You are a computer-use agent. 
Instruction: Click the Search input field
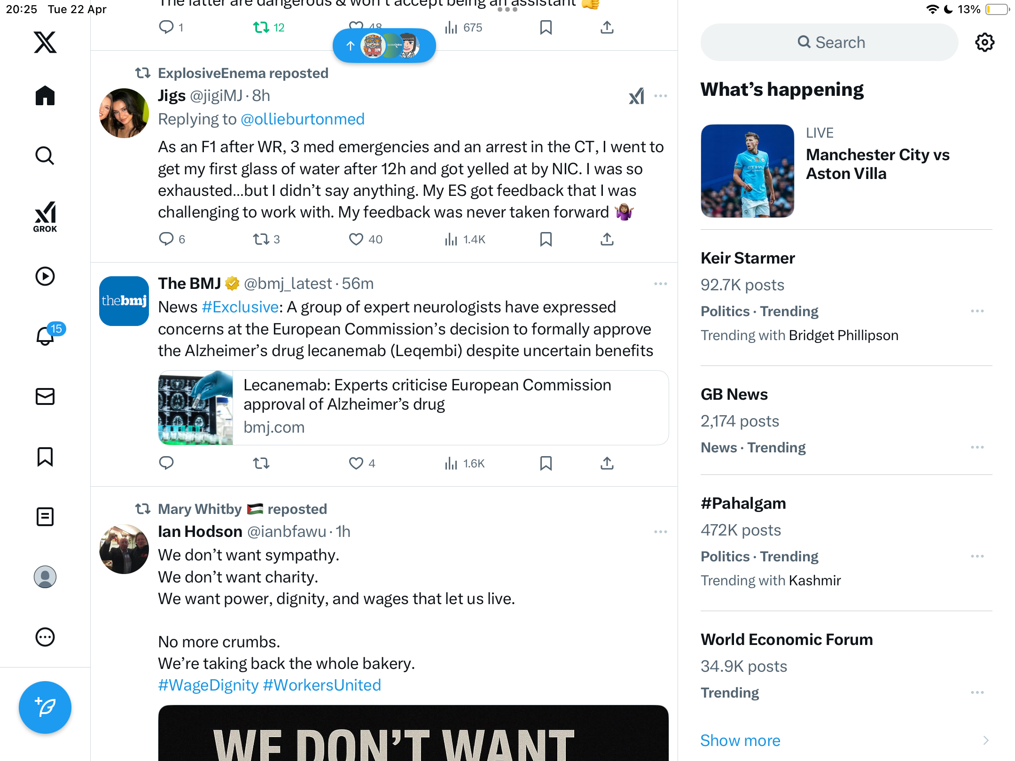pyautogui.click(x=829, y=42)
